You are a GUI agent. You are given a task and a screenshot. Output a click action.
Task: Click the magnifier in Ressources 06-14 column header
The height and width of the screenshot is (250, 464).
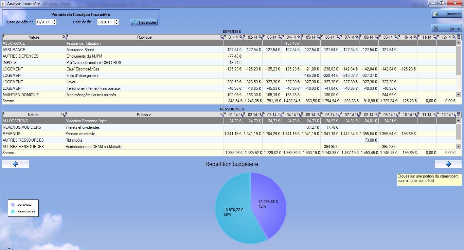pos(338,114)
